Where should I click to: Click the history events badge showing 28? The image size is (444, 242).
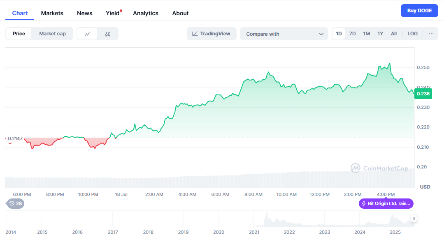[16, 203]
